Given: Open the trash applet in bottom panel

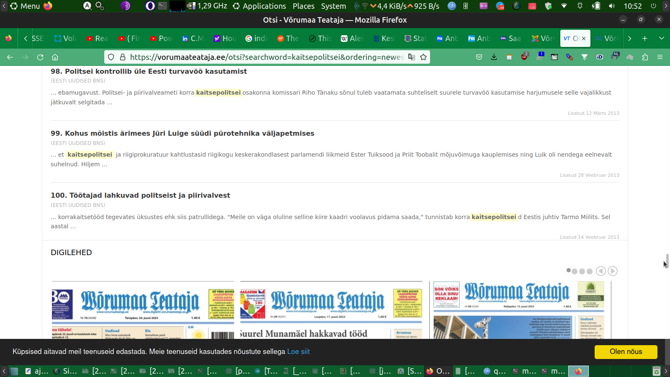Looking at the screenshot, I should point(656,371).
